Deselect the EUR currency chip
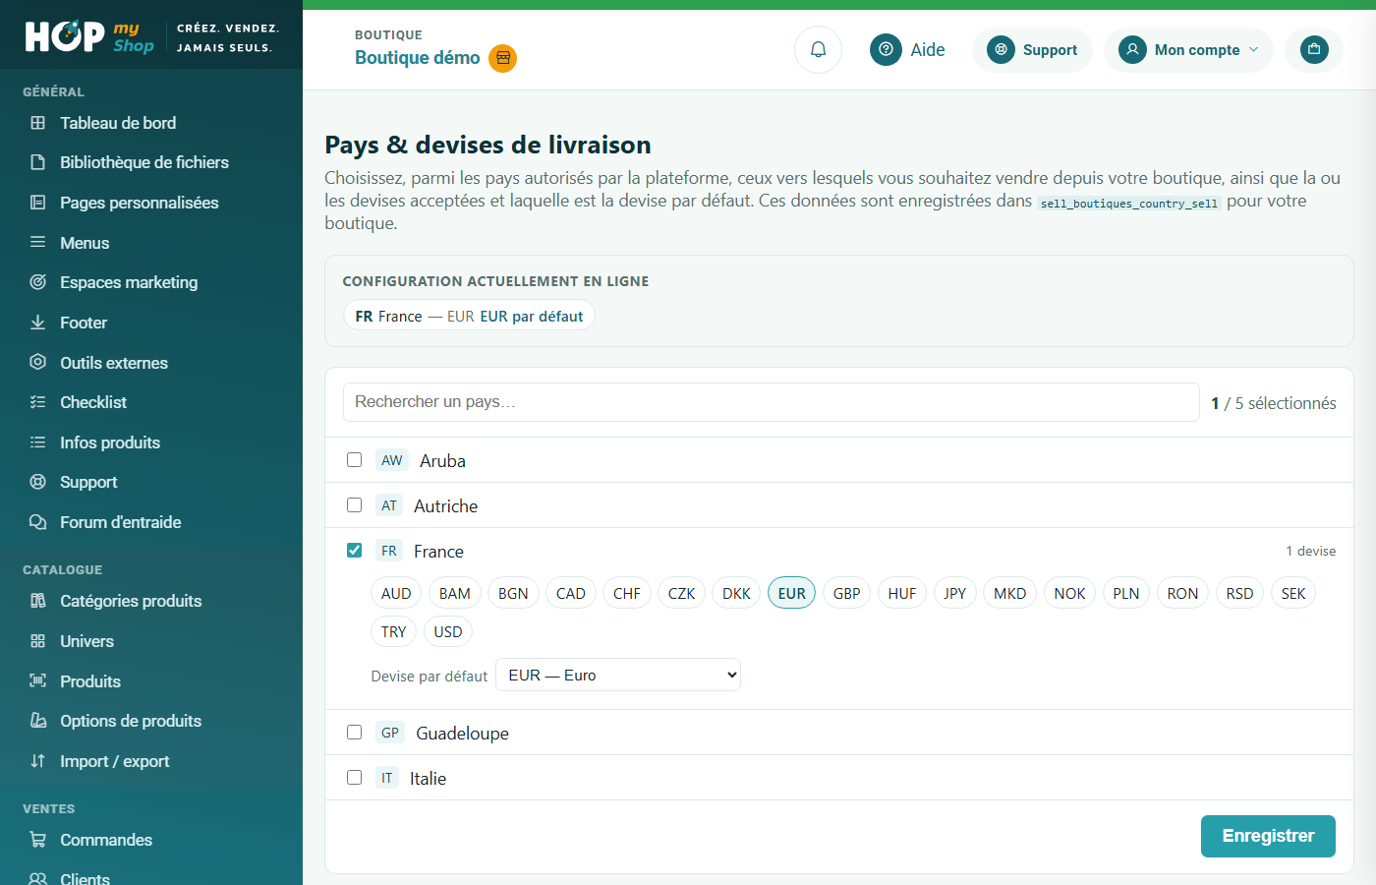Viewport: 1376px width, 885px height. tap(792, 593)
